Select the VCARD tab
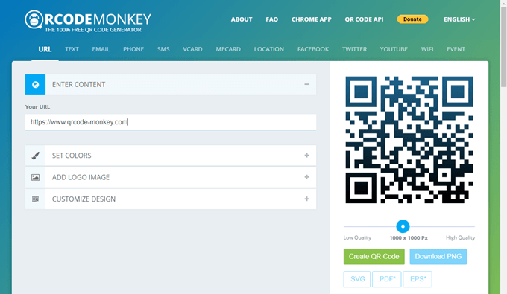Screen dimensions: 507x294 pos(192,49)
